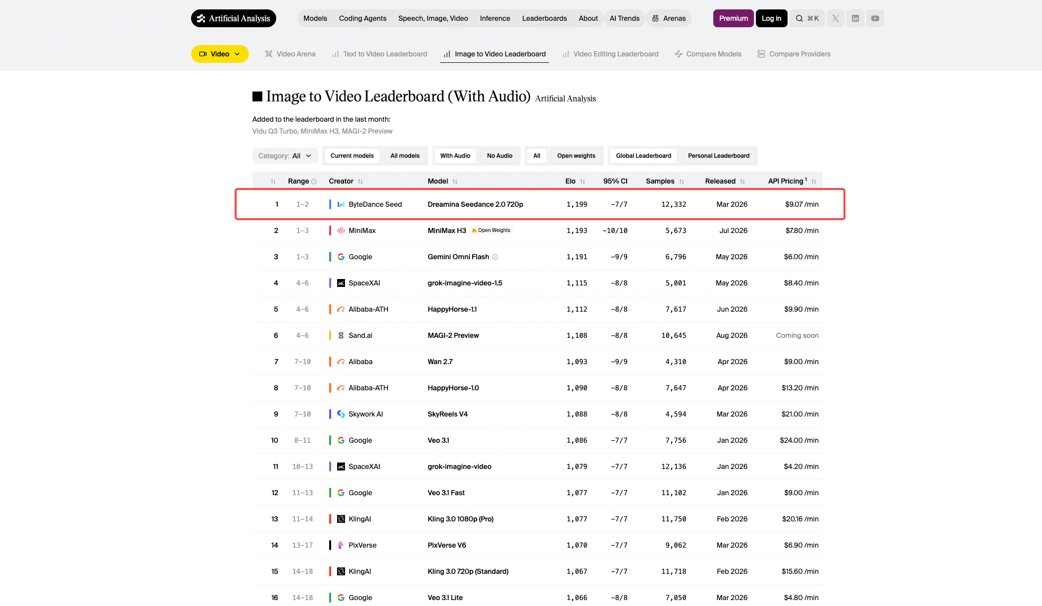1042x606 pixels.
Task: Sort by the Model column arrows
Action: [455, 182]
